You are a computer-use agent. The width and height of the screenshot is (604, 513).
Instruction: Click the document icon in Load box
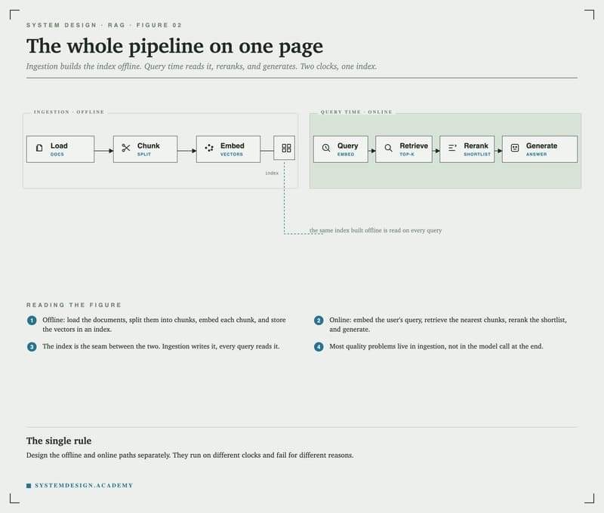tap(39, 148)
